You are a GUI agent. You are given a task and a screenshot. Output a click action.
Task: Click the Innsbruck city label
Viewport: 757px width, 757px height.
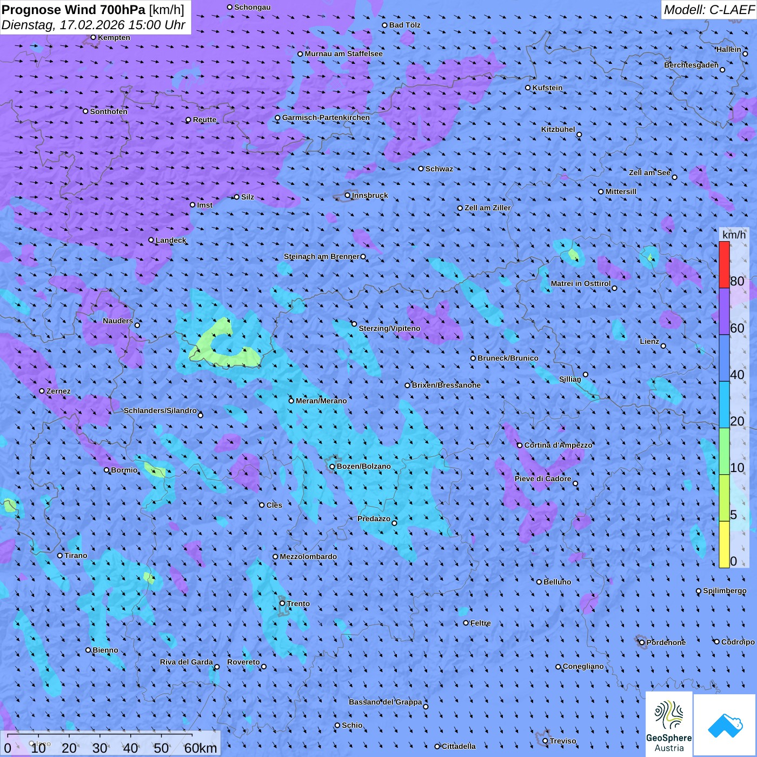370,195
